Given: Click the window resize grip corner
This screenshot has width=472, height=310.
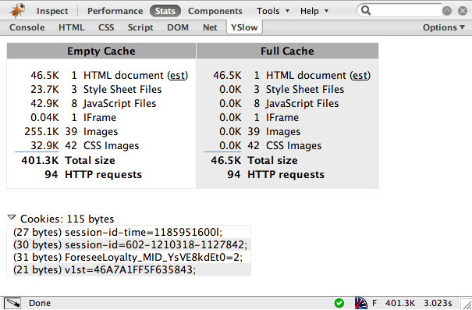Looking at the screenshot, I should (x=467, y=304).
